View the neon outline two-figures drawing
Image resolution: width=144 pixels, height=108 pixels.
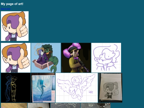[x=16, y=88]
